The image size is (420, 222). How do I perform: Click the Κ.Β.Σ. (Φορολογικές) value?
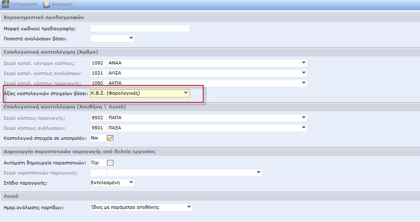point(115,93)
